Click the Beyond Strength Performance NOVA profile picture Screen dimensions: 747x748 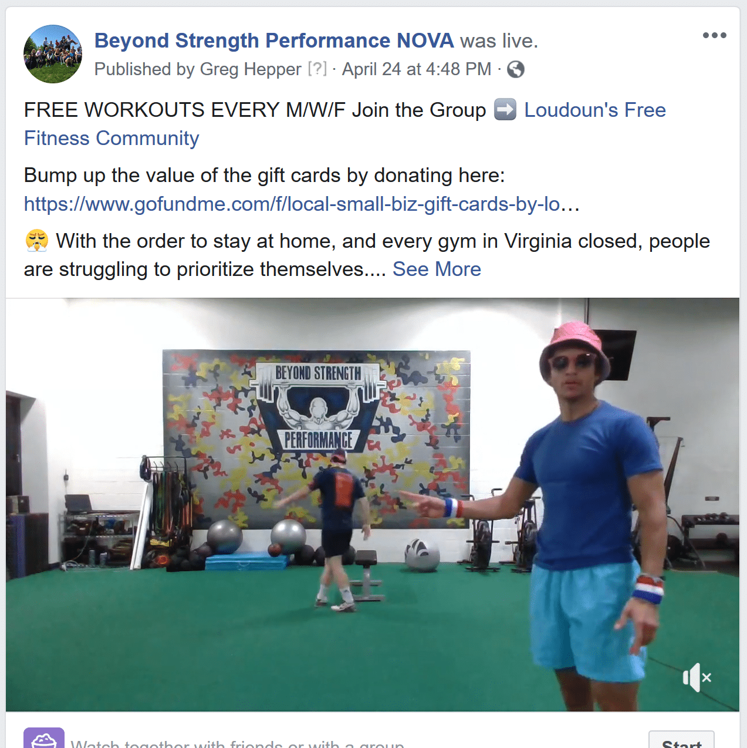tap(53, 54)
